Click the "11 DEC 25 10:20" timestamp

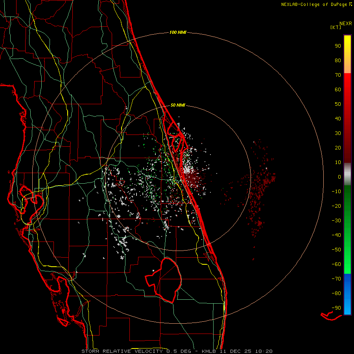[246, 351]
